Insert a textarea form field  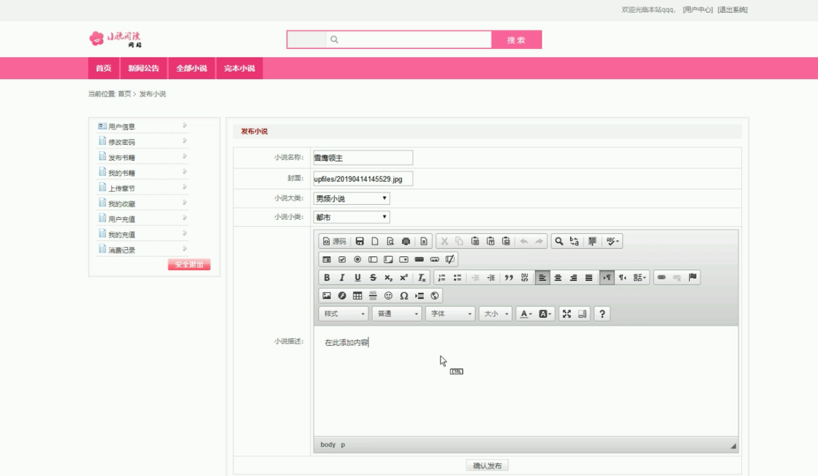click(388, 259)
